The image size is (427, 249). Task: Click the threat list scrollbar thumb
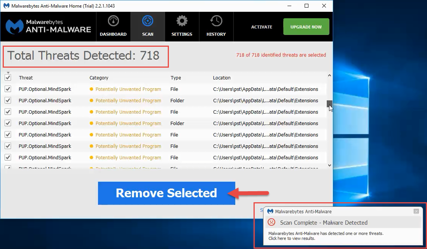coord(329,103)
